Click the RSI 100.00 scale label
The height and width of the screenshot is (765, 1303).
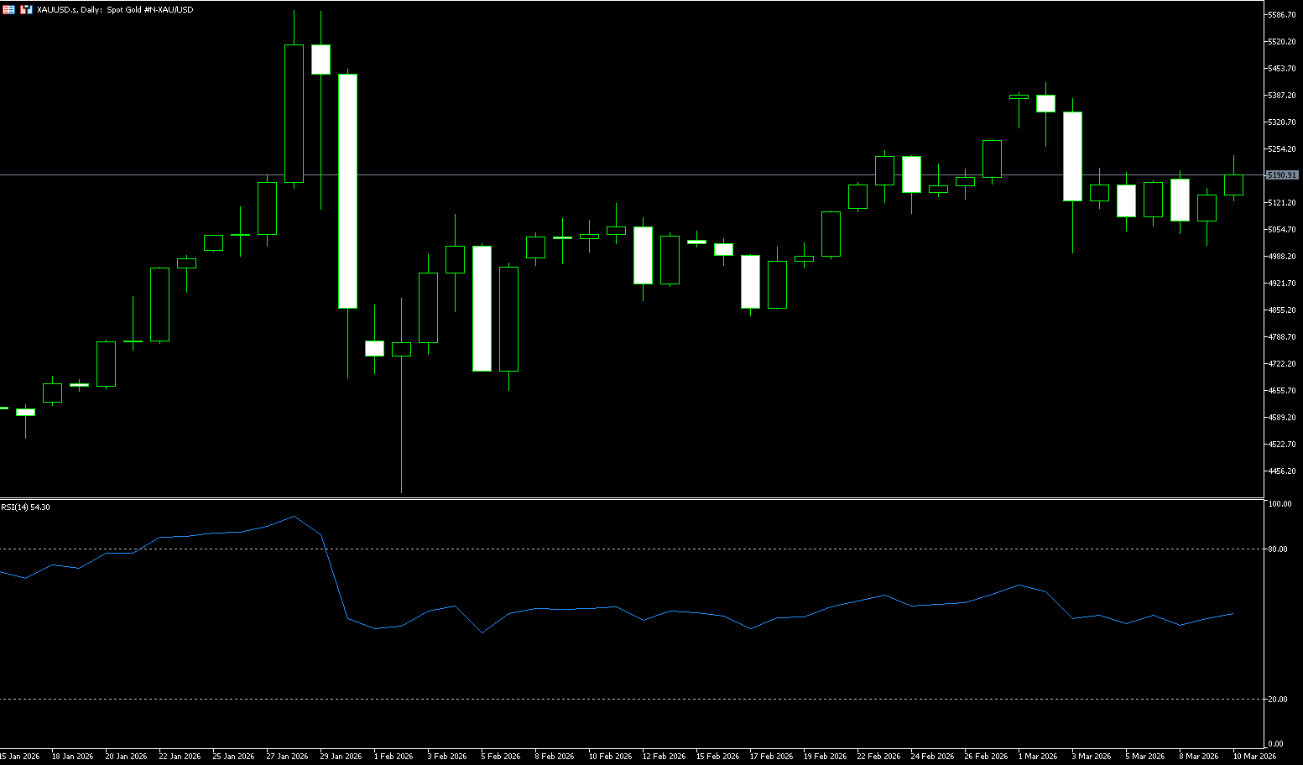(1280, 504)
